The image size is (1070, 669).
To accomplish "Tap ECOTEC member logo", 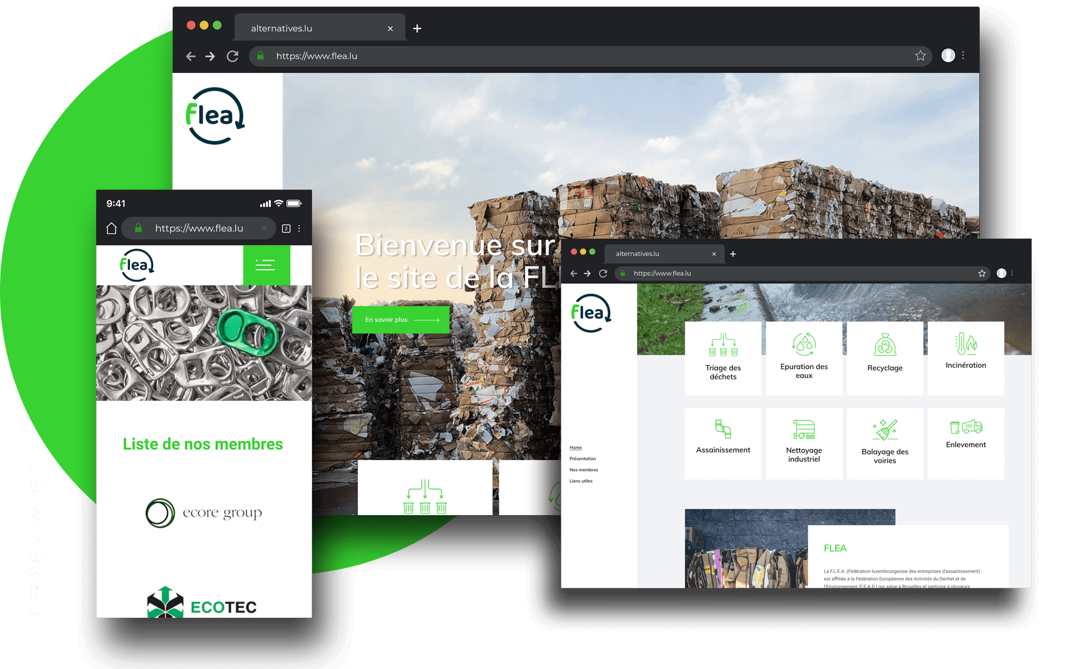I will 202,602.
